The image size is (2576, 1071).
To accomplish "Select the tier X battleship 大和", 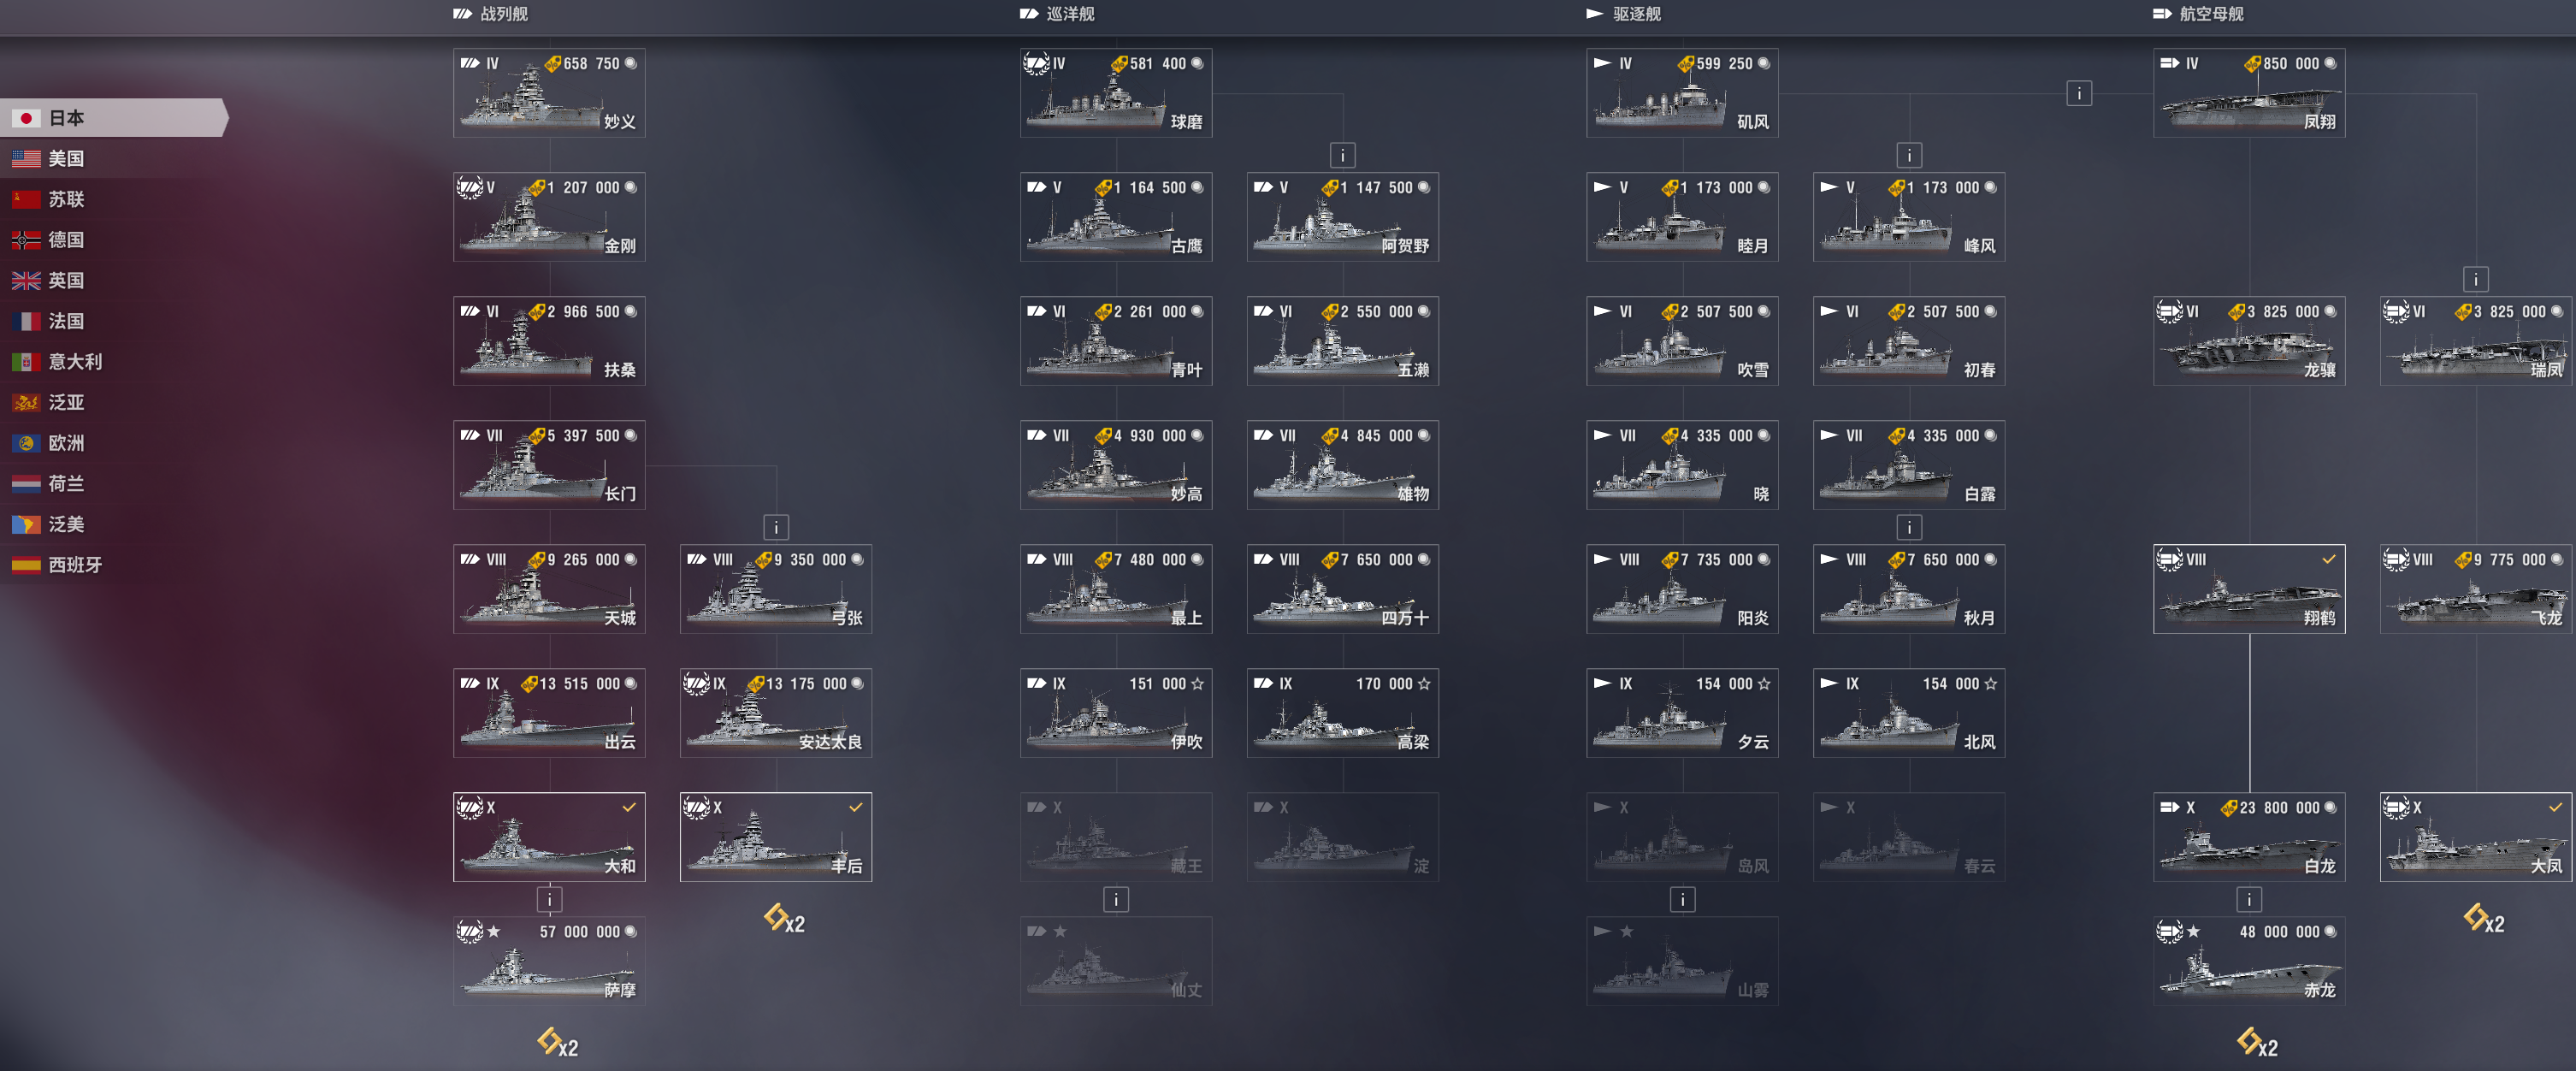I will click(x=549, y=837).
